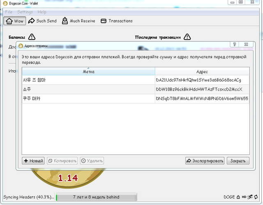The width and height of the screenshot is (263, 205).
Task: Click the wallet lock icon in status bar
Action: coord(238,197)
